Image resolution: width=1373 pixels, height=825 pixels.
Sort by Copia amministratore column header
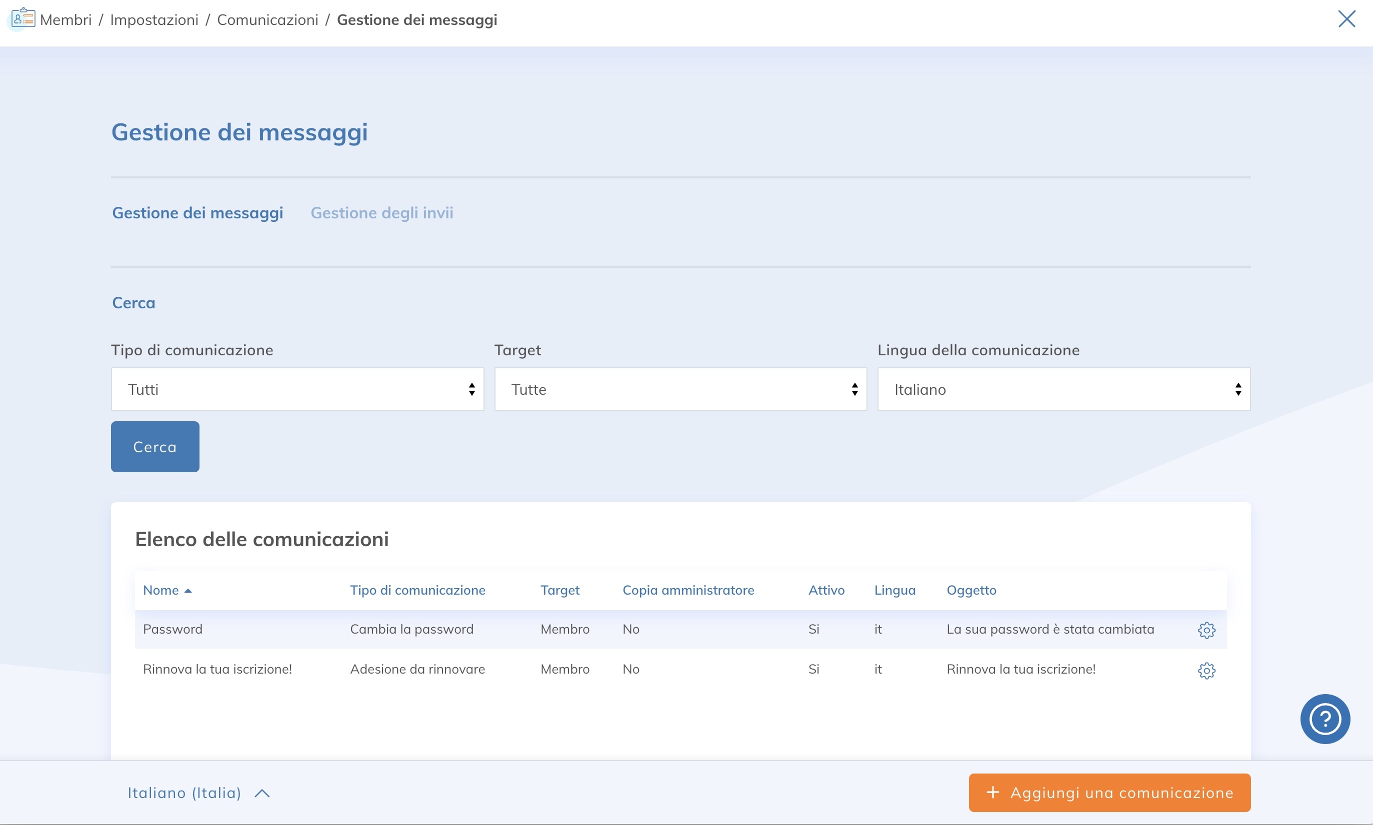(688, 591)
